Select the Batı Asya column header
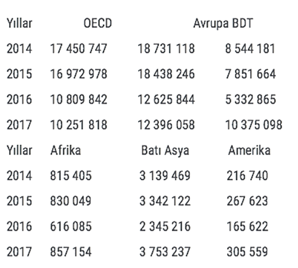Image resolution: width=298 pixels, height=268 pixels. (x=165, y=150)
